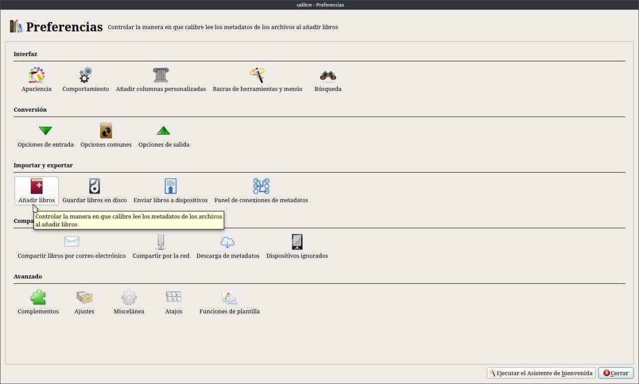The width and height of the screenshot is (639, 384).
Task: Click the Añadir libros red book icon
Action: pos(36,186)
